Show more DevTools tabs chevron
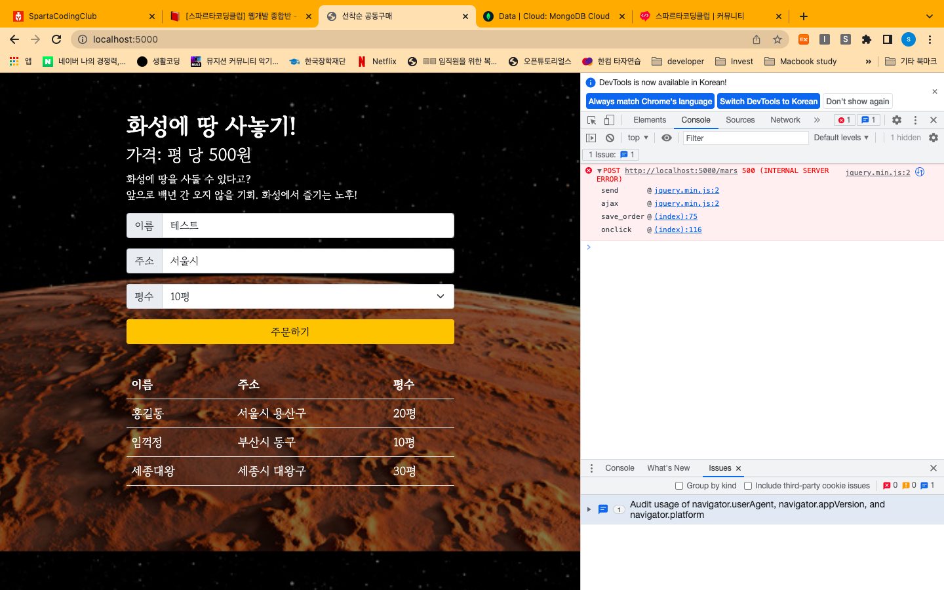Image resolution: width=944 pixels, height=590 pixels. pyautogui.click(x=817, y=120)
